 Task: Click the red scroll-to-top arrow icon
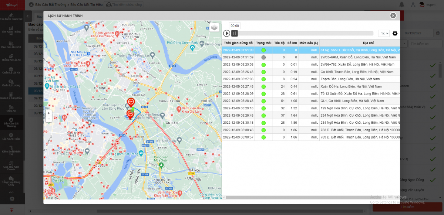[12, 210]
